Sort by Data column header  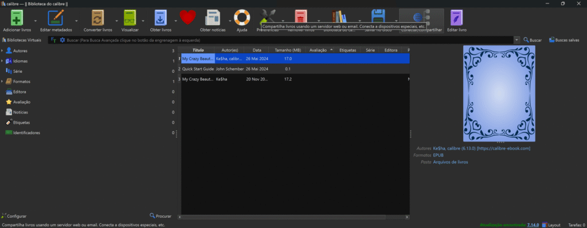pos(257,50)
